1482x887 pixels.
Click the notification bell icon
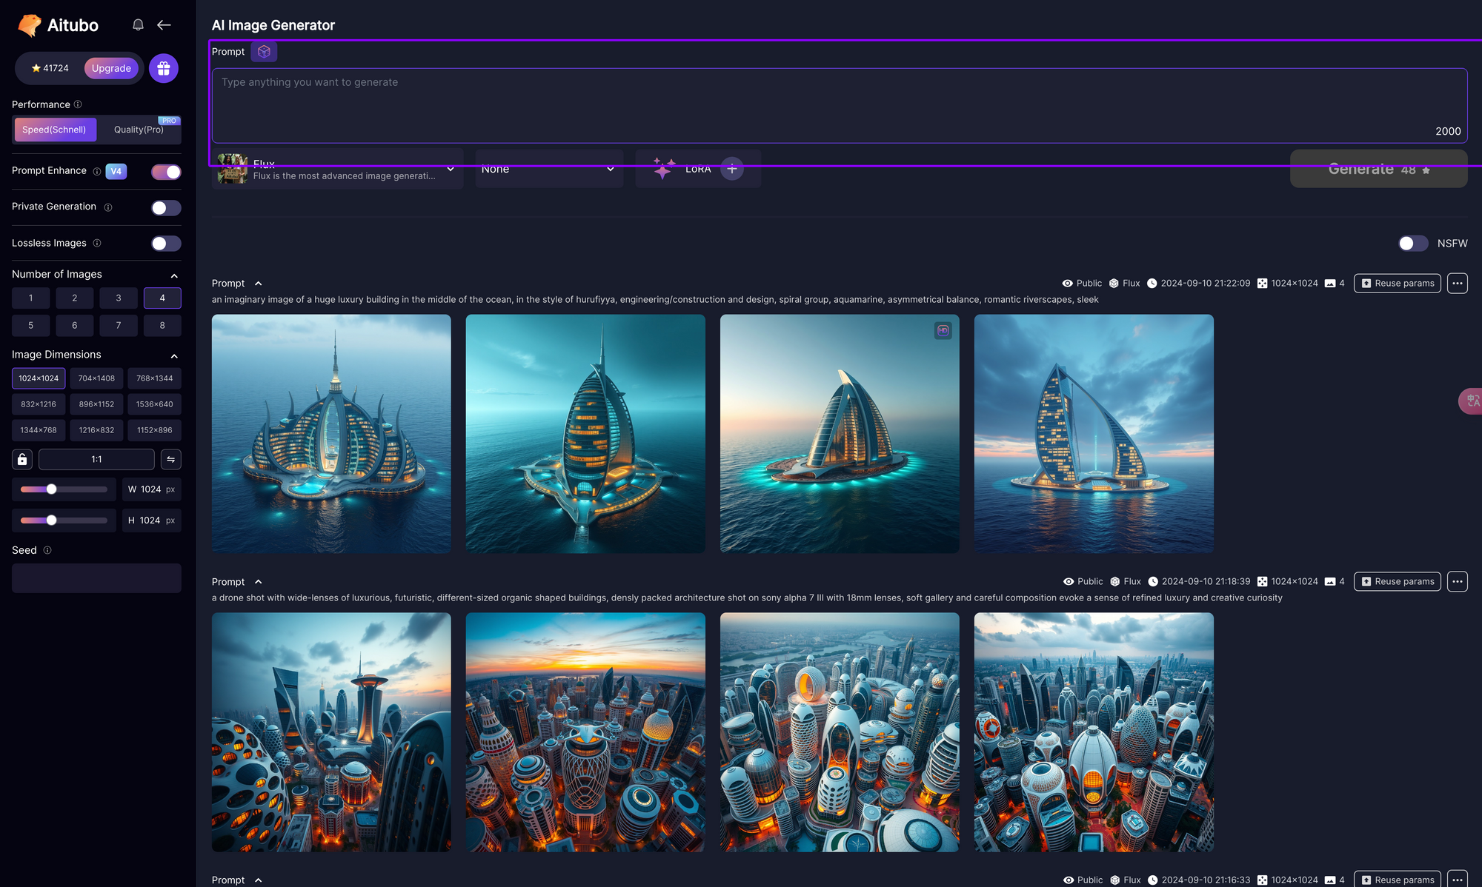tap(138, 25)
